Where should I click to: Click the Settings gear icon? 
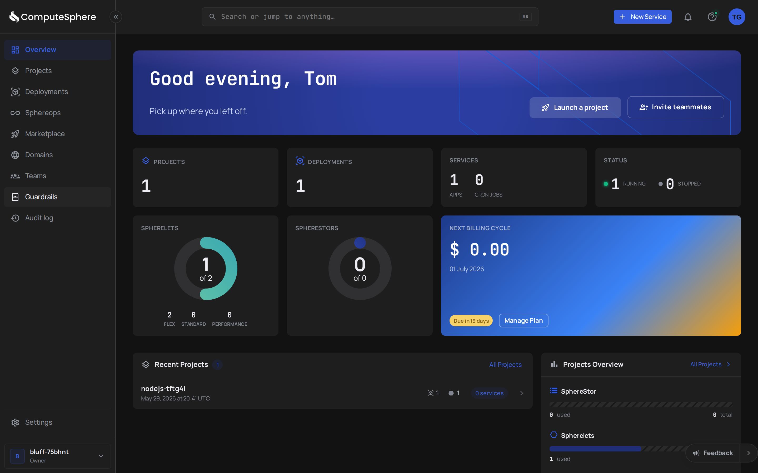[x=15, y=422]
